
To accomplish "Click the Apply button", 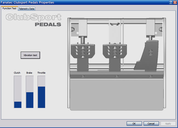I will (x=168, y=123).
